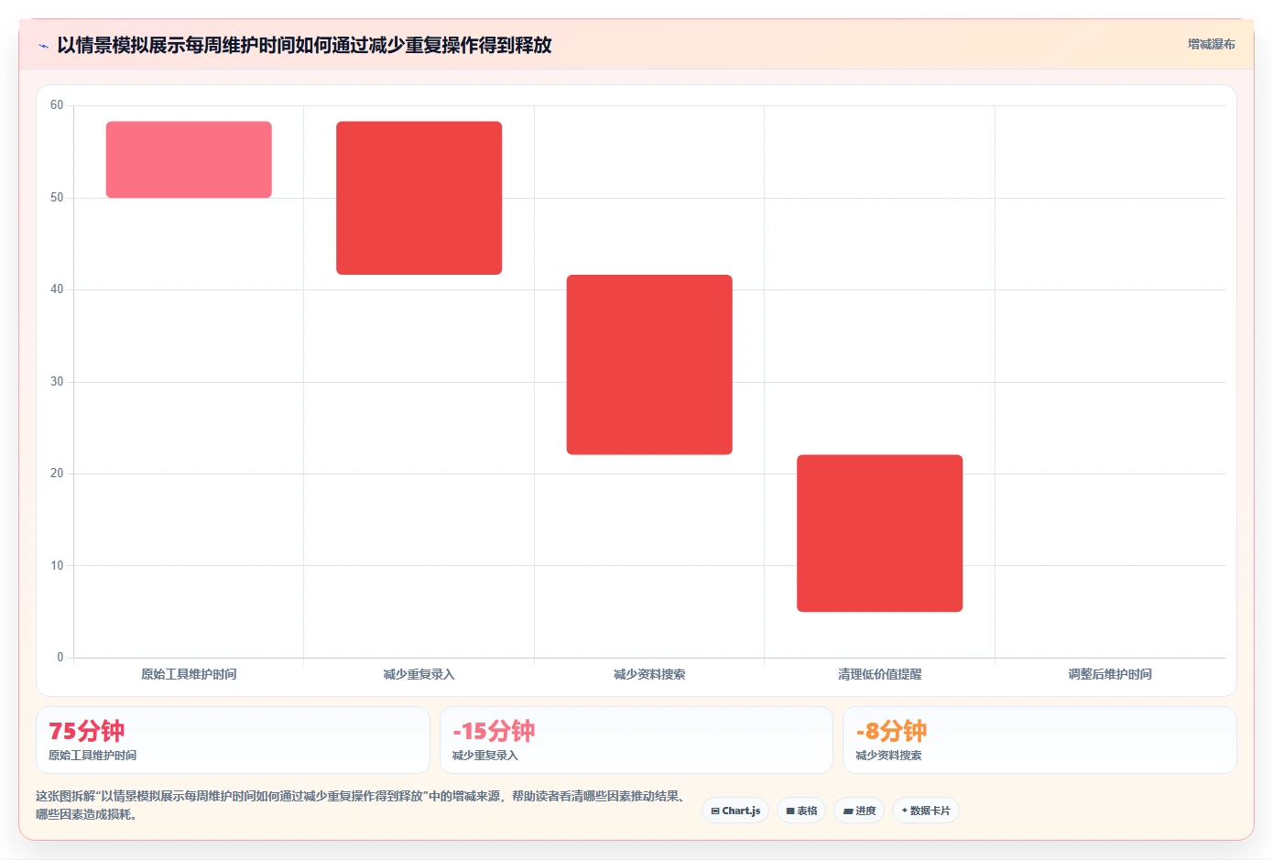Screen dimensions: 1273x860
Task: Click the y-axis value 60
Action: [x=57, y=105]
